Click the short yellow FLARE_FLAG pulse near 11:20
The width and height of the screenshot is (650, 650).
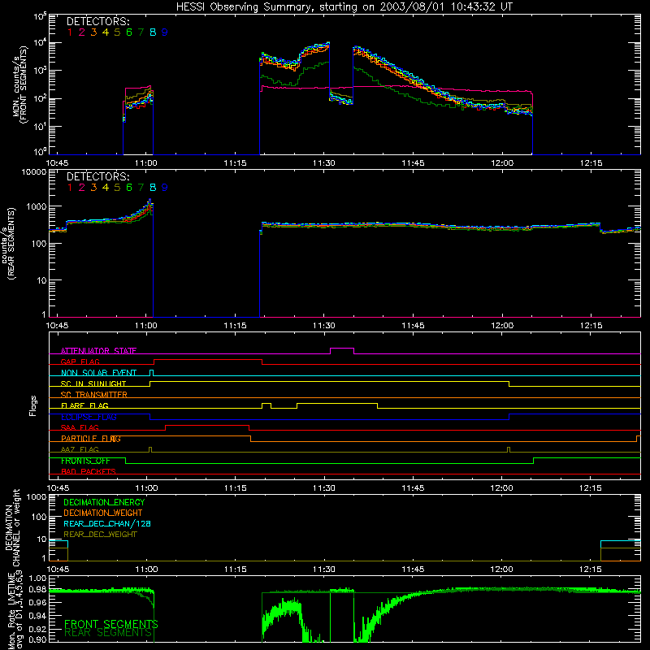coord(266,405)
